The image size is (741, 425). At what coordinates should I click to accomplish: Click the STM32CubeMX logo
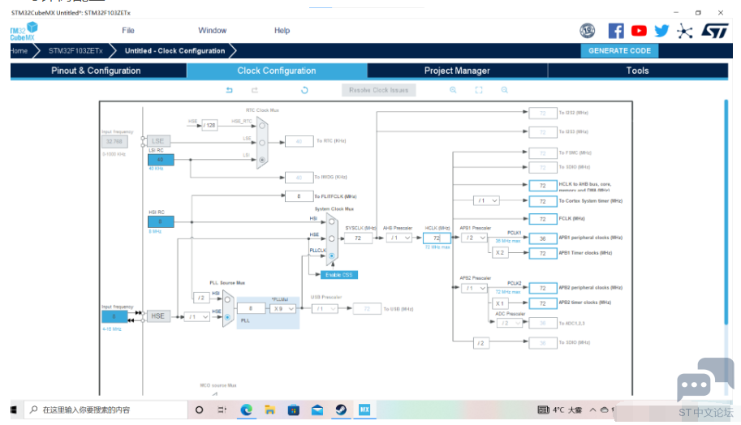point(24,31)
